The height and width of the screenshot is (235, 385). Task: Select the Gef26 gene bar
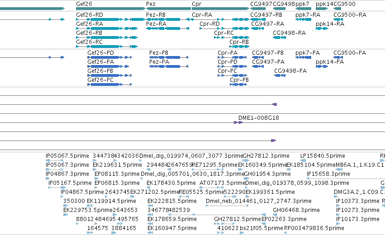111,9
